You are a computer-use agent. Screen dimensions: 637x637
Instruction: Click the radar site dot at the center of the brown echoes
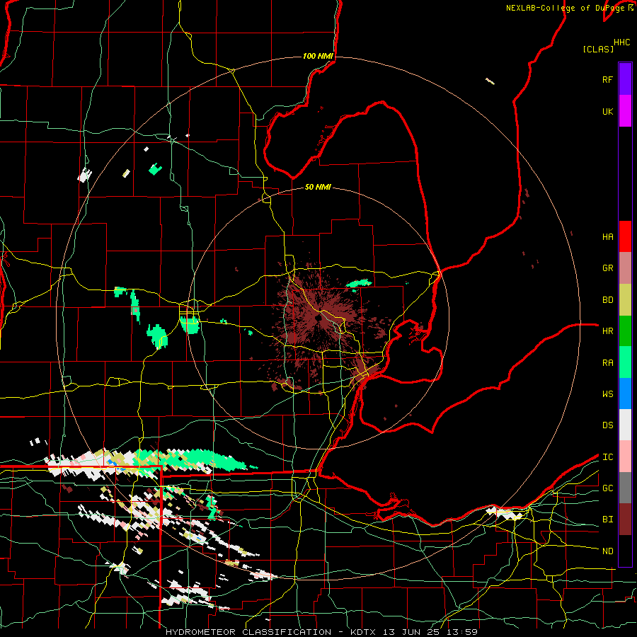[x=318, y=318]
